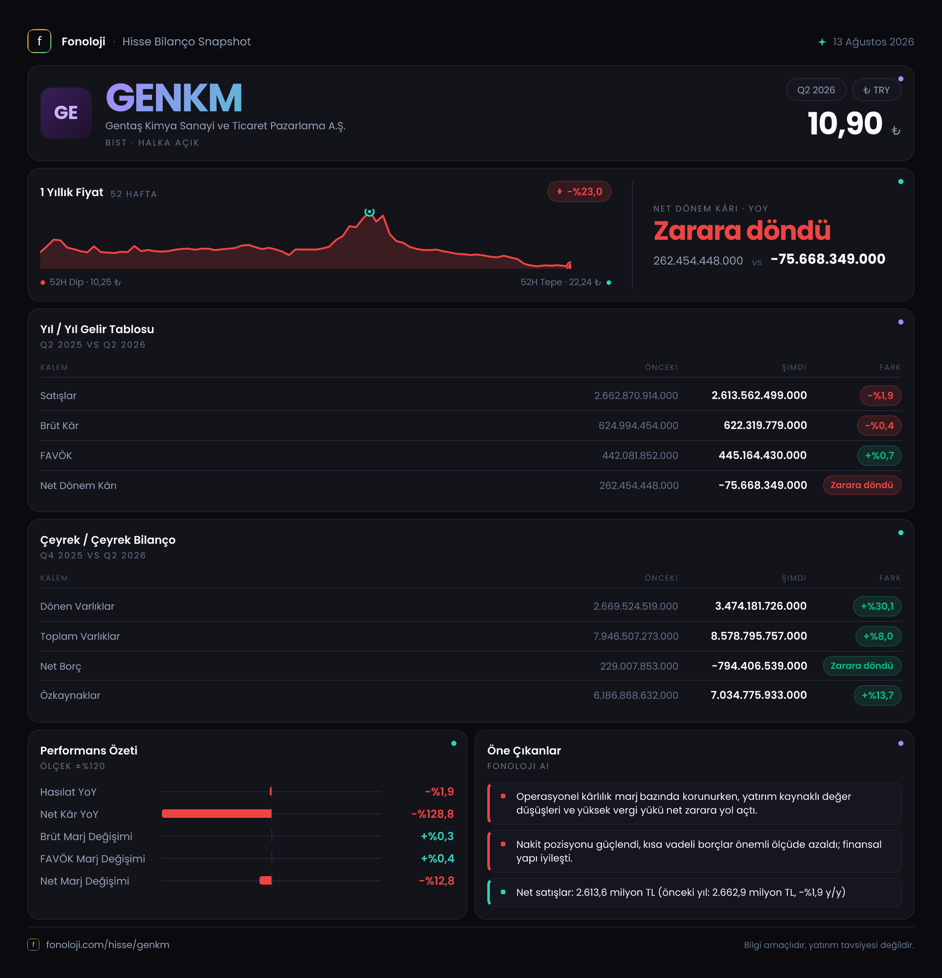
Task: Click the Fonoloji brand name
Action: point(83,42)
